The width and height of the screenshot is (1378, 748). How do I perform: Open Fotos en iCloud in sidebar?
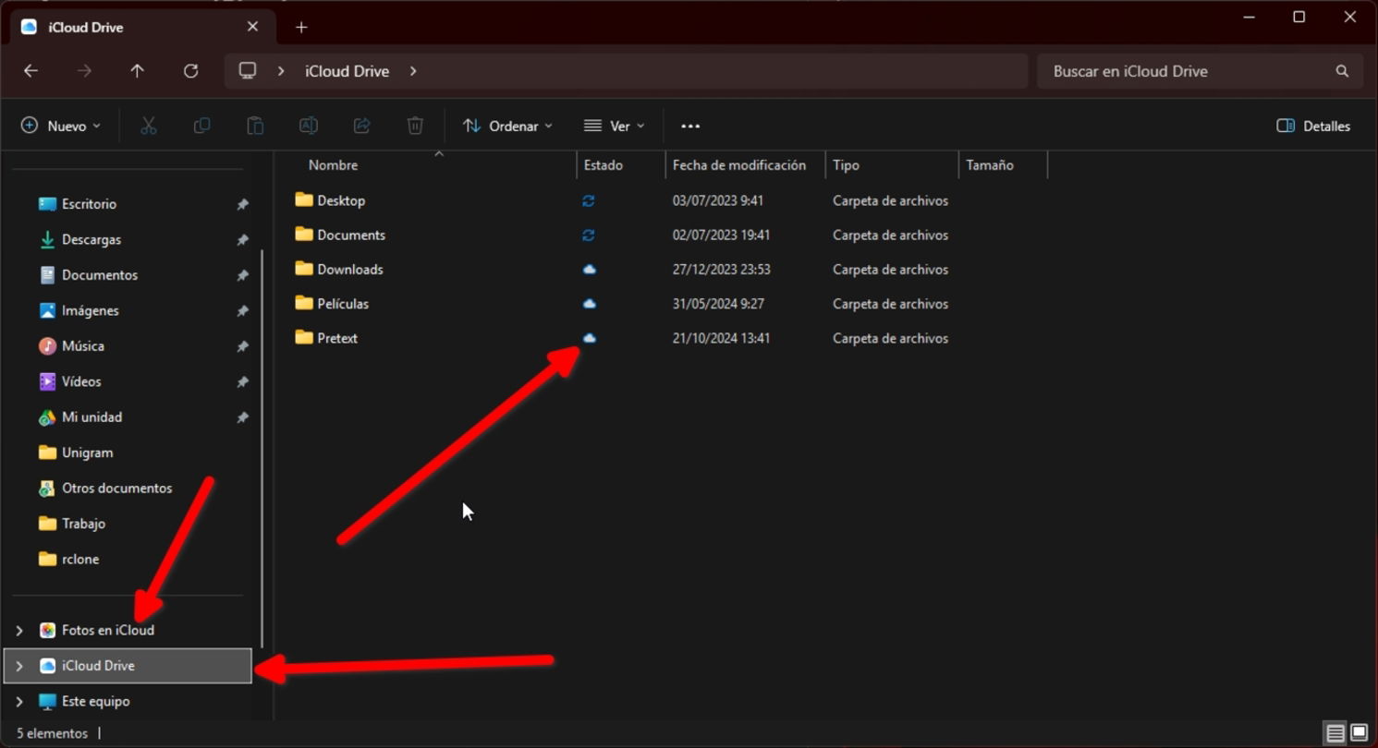coord(108,630)
